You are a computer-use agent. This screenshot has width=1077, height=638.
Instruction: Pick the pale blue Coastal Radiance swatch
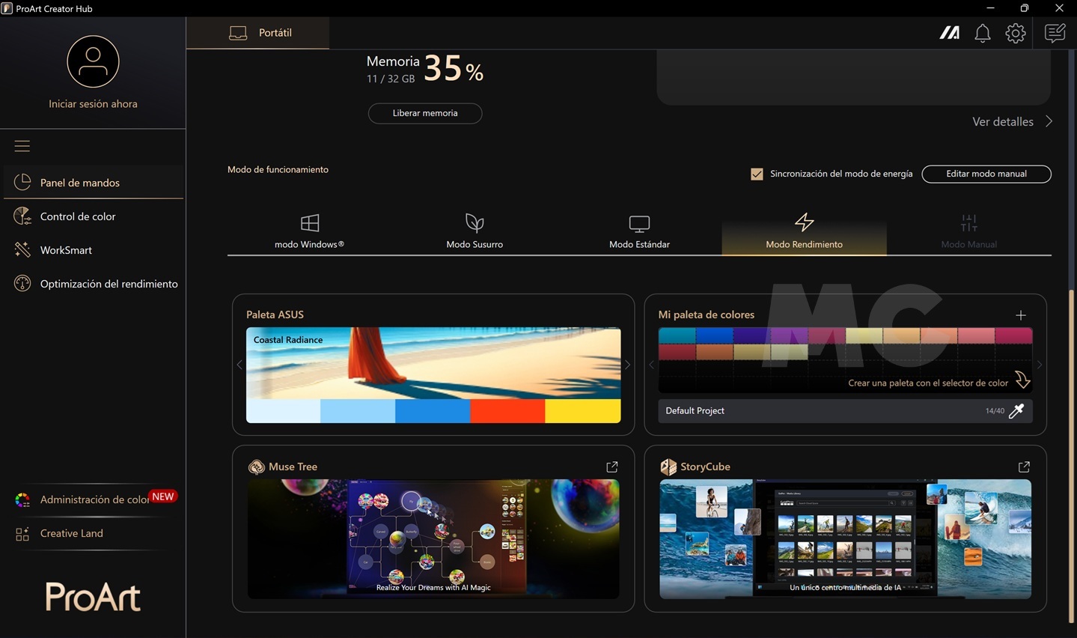(x=284, y=411)
